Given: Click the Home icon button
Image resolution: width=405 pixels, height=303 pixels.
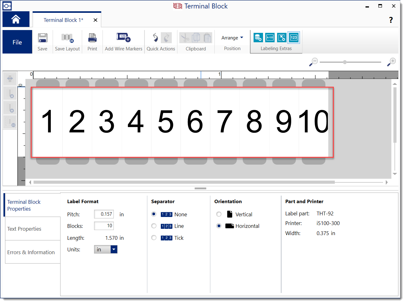Looking at the screenshot, I should click(16, 19).
